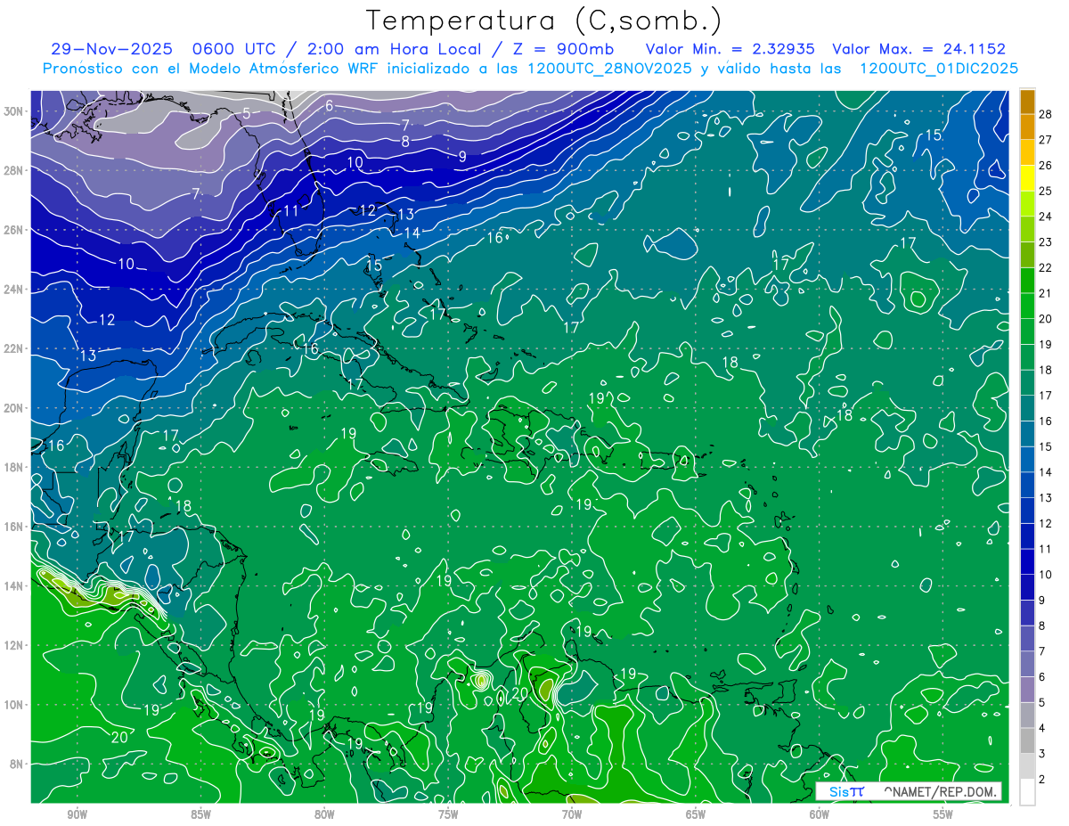1069x826 pixels.
Task: Click the "90W" longitude axis label
Action: tap(78, 814)
